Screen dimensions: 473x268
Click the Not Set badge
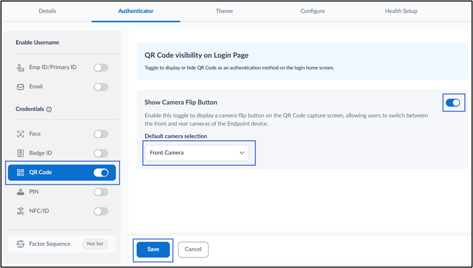click(95, 244)
